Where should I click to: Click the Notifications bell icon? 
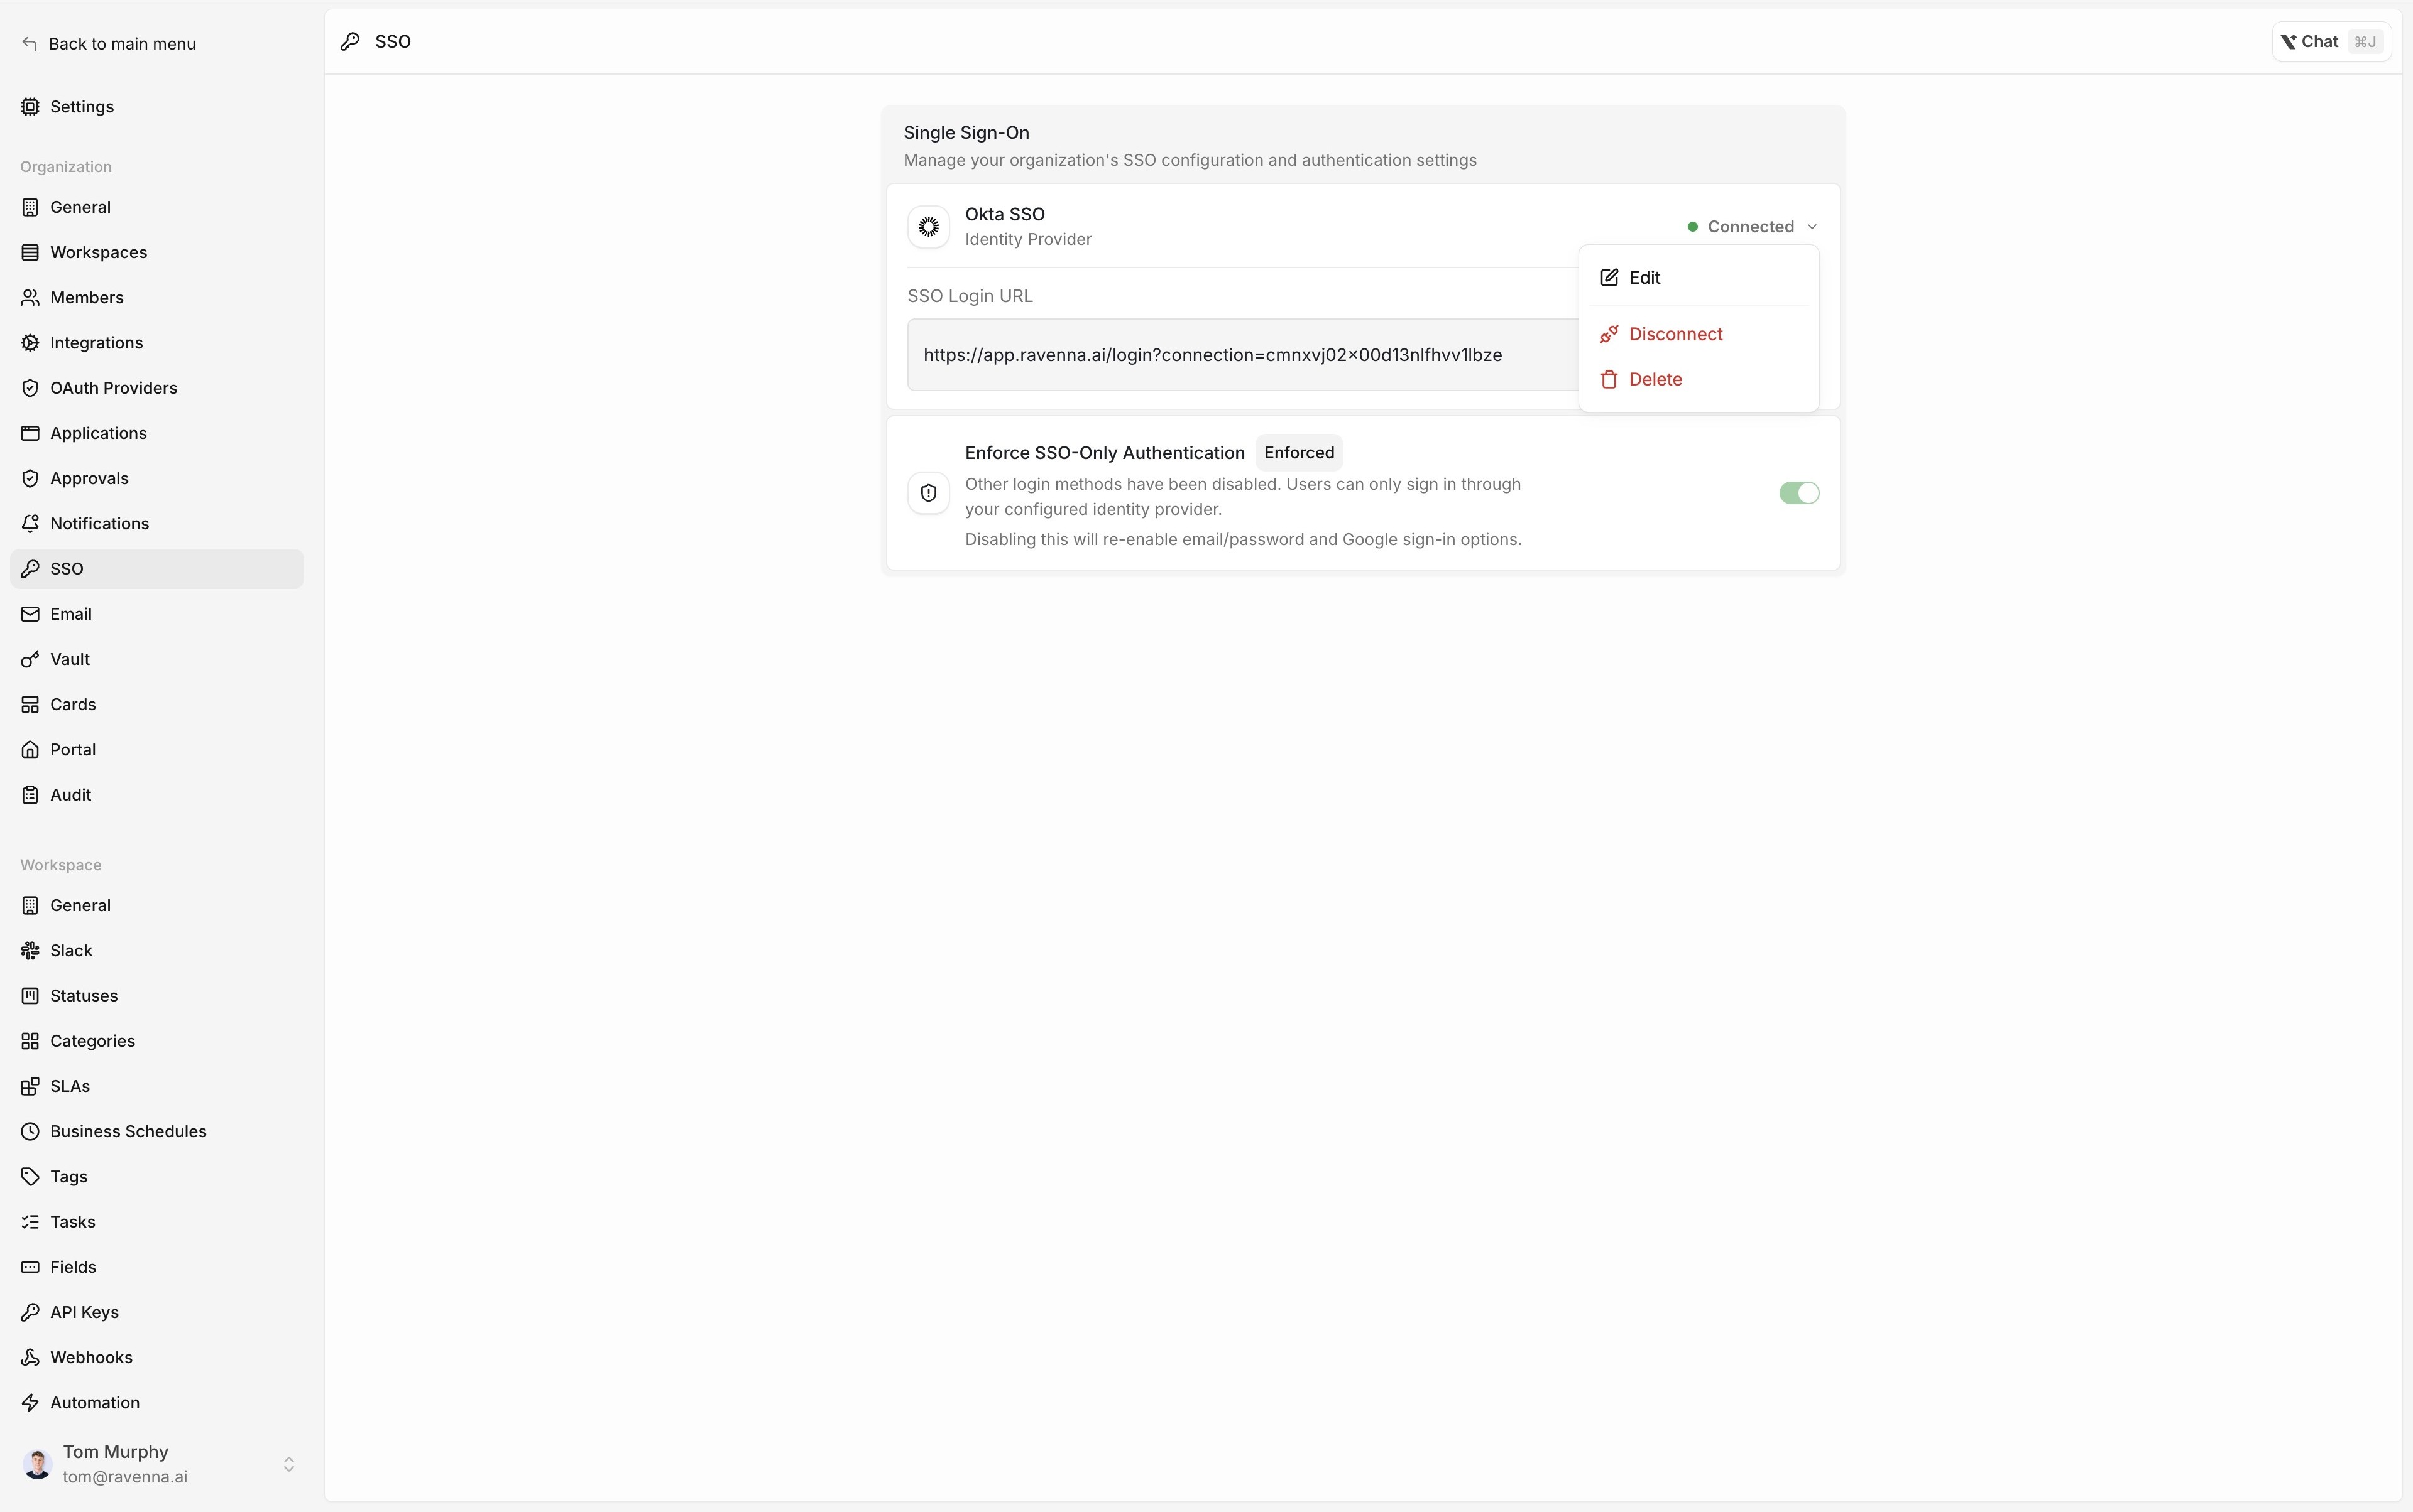(x=30, y=523)
